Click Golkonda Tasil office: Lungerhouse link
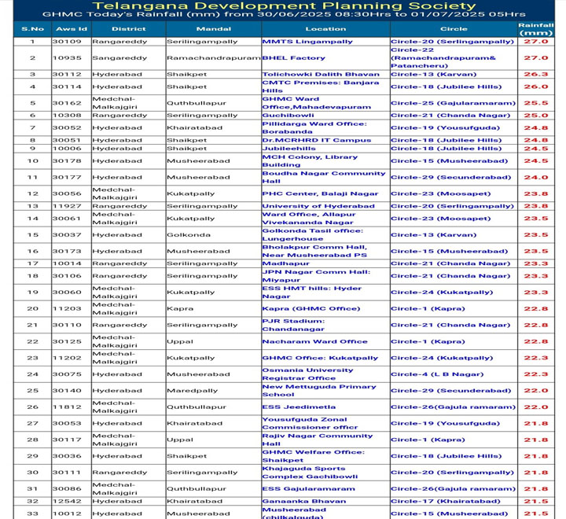566x519 pixels. tap(313, 235)
